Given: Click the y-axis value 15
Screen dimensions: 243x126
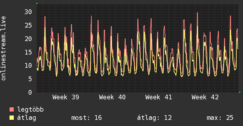Looking at the screenshot, I should pos(28,52).
